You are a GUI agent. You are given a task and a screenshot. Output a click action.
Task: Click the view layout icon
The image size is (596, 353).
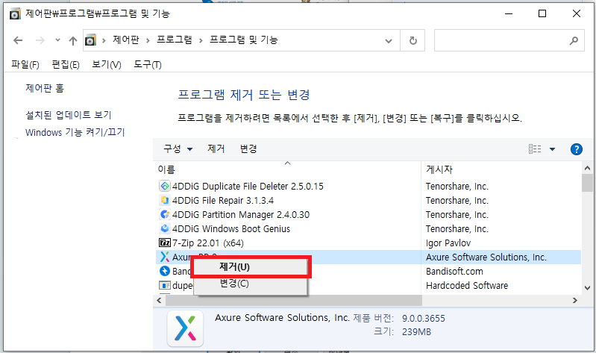[535, 149]
